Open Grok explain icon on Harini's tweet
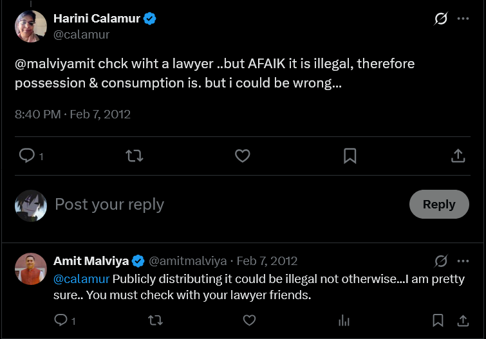 (x=440, y=19)
